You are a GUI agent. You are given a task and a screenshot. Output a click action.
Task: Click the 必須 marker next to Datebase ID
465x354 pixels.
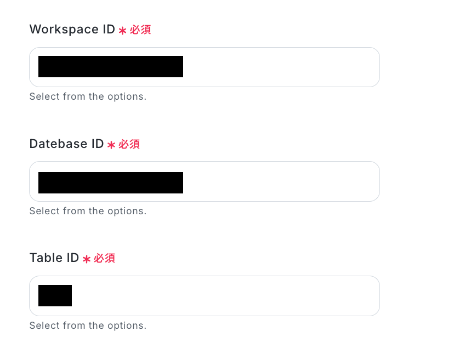click(x=129, y=145)
